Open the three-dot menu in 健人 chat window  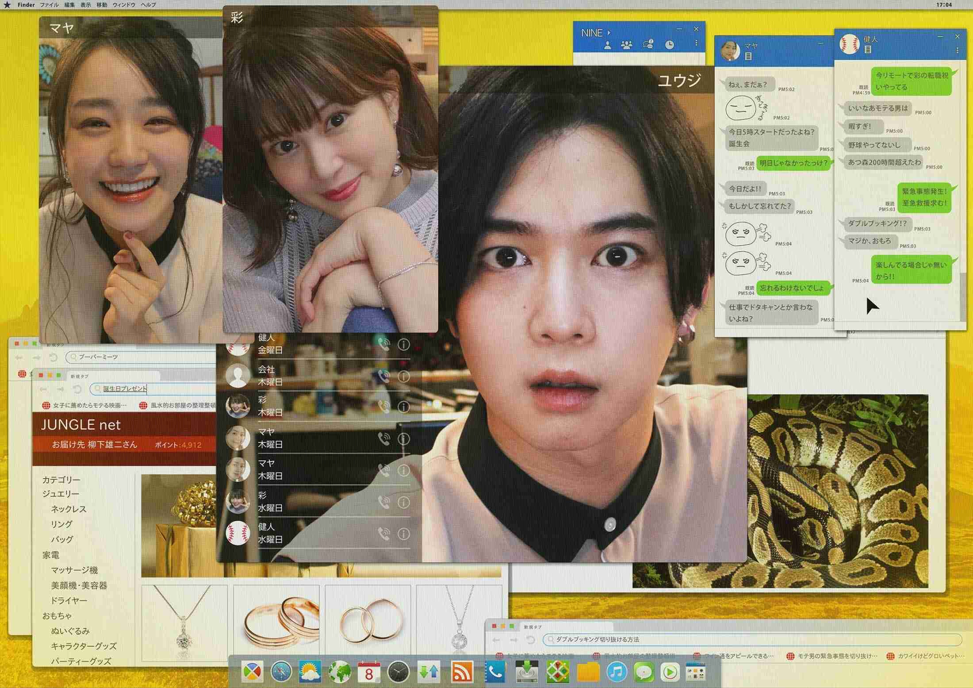point(958,50)
